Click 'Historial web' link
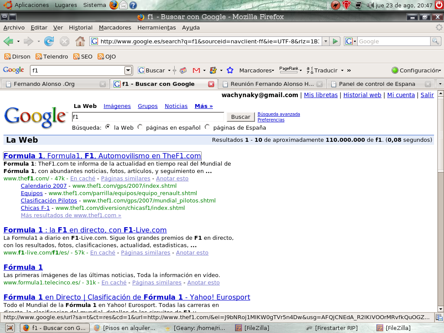 (362, 95)
